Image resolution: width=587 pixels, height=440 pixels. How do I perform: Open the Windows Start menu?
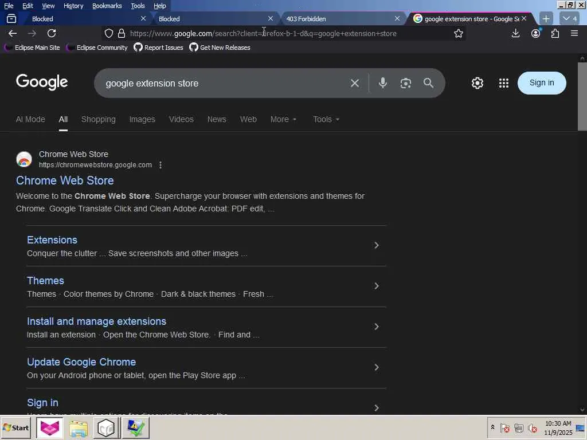(16, 427)
